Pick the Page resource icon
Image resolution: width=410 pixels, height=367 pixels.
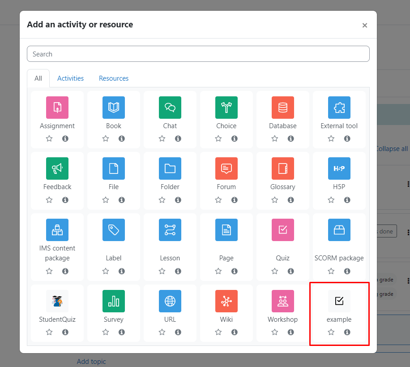click(226, 230)
